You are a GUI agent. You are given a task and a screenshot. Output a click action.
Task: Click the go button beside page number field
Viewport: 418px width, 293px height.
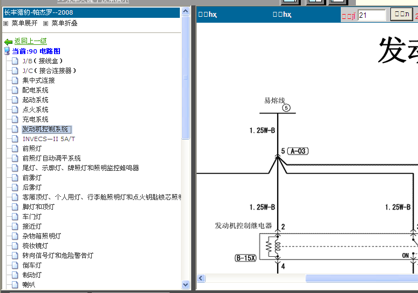tap(401, 15)
